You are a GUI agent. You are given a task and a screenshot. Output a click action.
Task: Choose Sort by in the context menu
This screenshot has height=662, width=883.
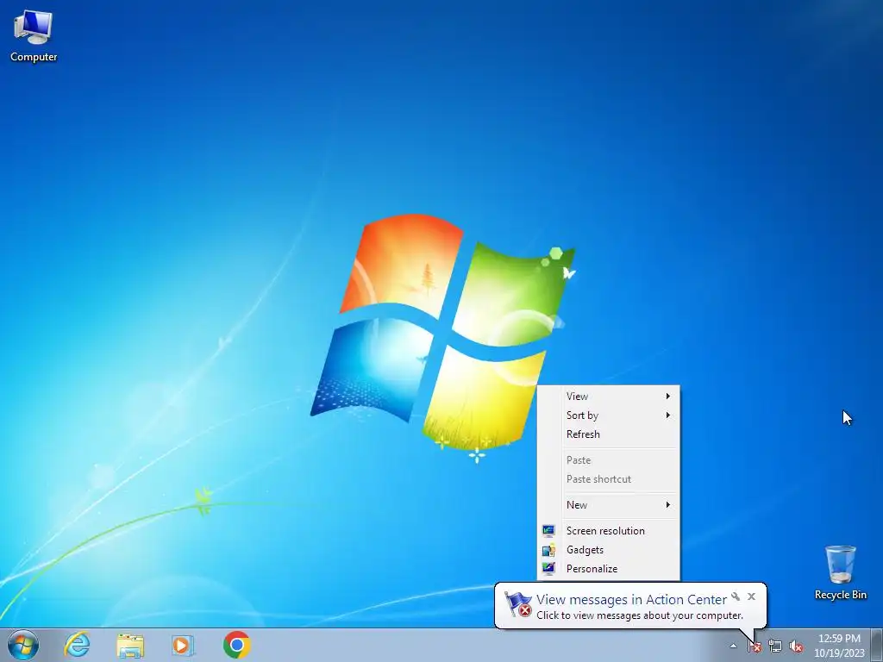(608, 415)
